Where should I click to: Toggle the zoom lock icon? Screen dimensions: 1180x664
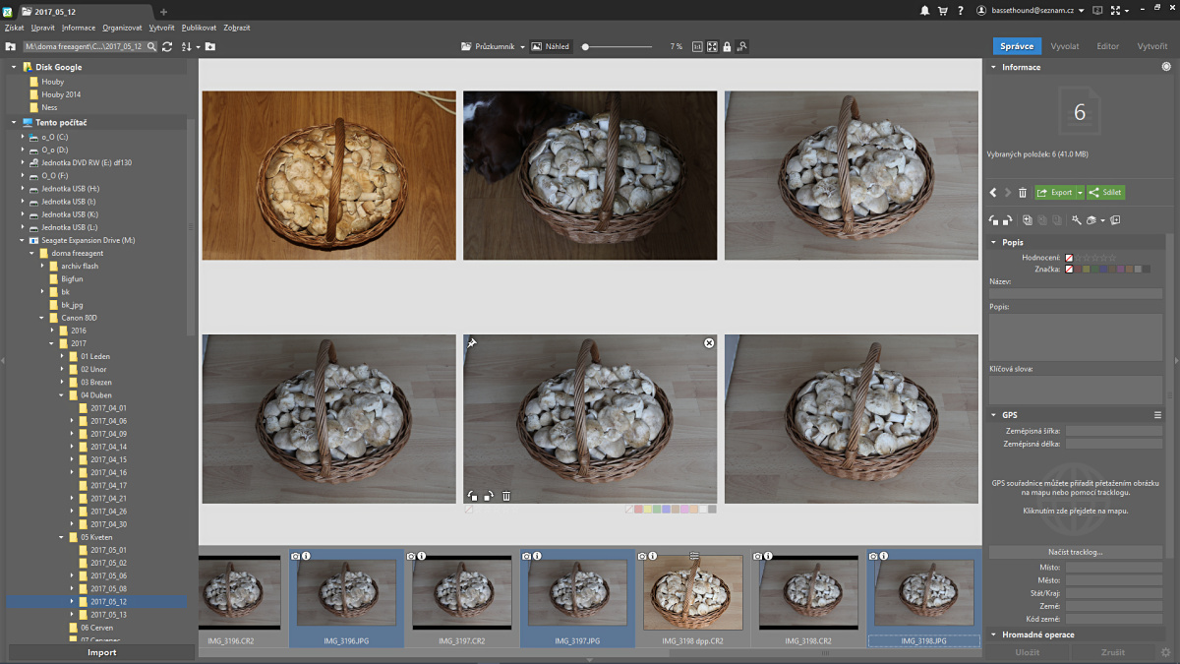(727, 46)
